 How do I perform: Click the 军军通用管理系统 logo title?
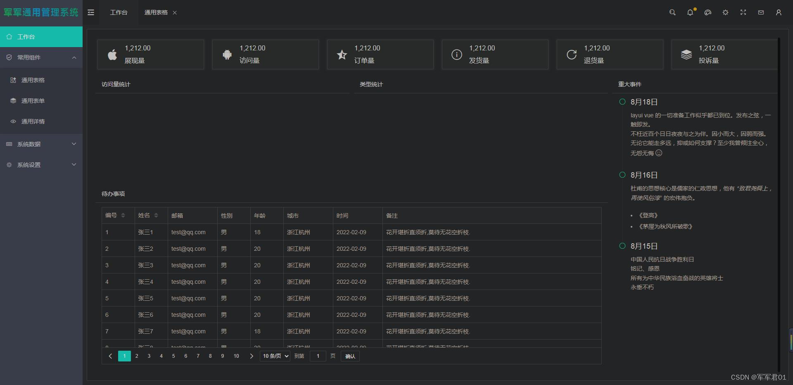click(x=41, y=12)
